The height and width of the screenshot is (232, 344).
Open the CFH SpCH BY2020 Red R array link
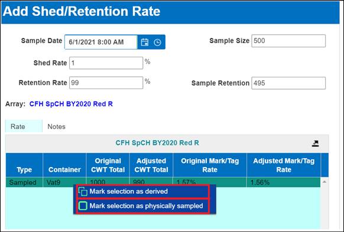(71, 104)
